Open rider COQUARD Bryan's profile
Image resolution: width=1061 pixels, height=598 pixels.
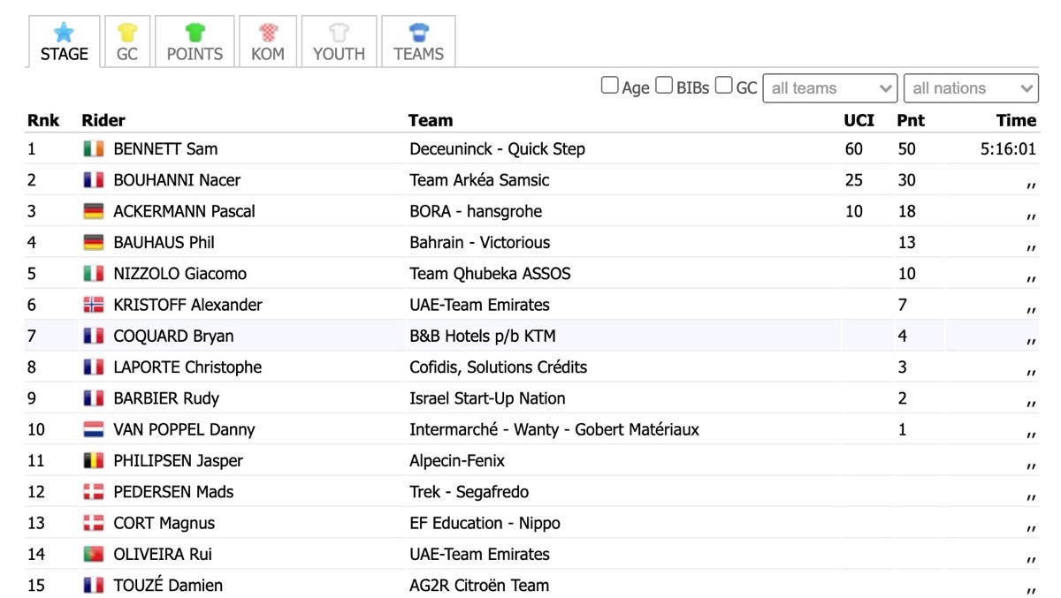(173, 336)
